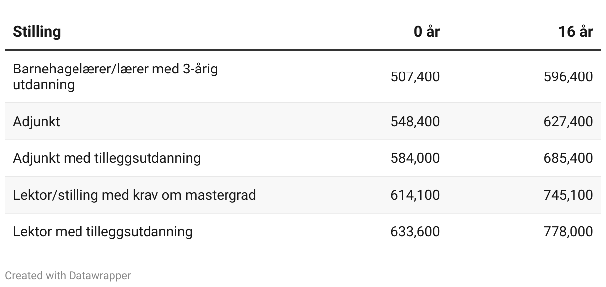Open the Created with Datawrapper credit
This screenshot has width=606, height=287.
pos(68,275)
